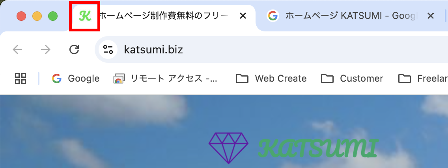Reload the page with the refresh icon
This screenshot has height=168, width=448.
click(x=74, y=49)
